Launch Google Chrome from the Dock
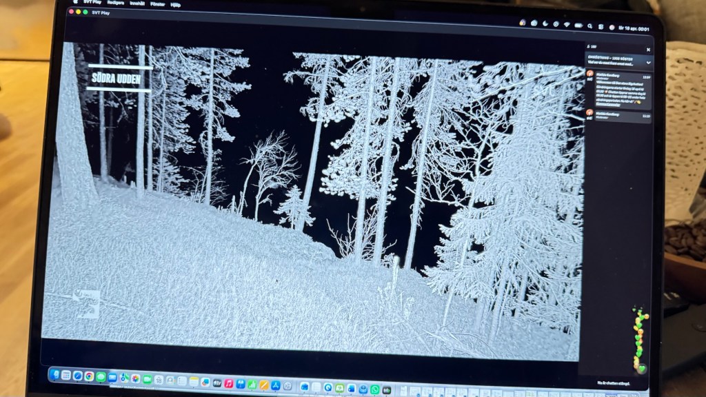Screen dimensions: 706x397 (x=89, y=376)
